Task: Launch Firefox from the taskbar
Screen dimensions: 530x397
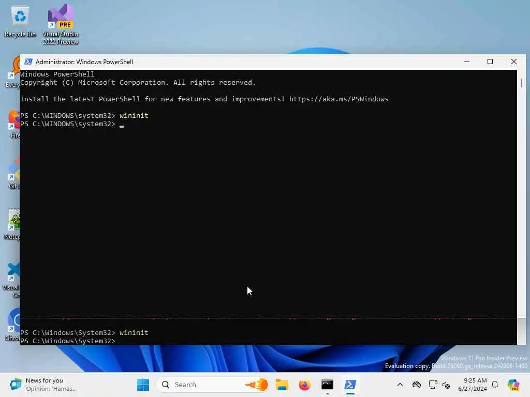Action: [x=304, y=385]
